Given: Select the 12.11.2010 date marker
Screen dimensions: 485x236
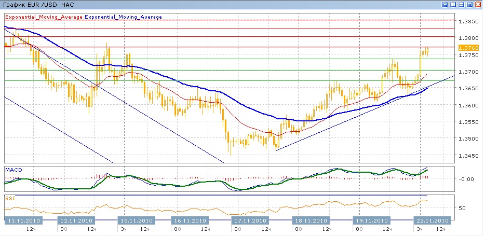Looking at the screenshot, I should pyautogui.click(x=77, y=220).
